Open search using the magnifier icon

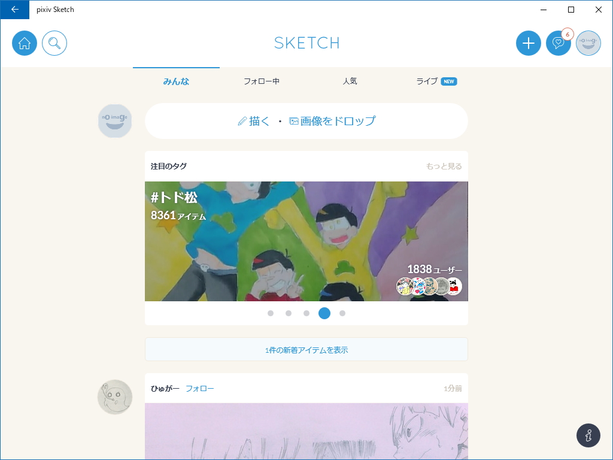pos(54,43)
